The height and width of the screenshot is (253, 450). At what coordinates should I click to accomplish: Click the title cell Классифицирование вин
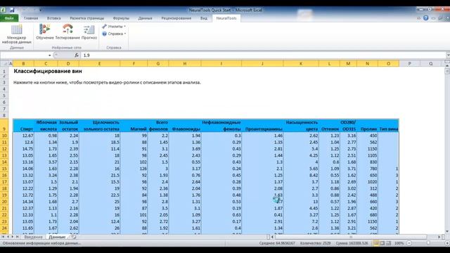pos(48,71)
